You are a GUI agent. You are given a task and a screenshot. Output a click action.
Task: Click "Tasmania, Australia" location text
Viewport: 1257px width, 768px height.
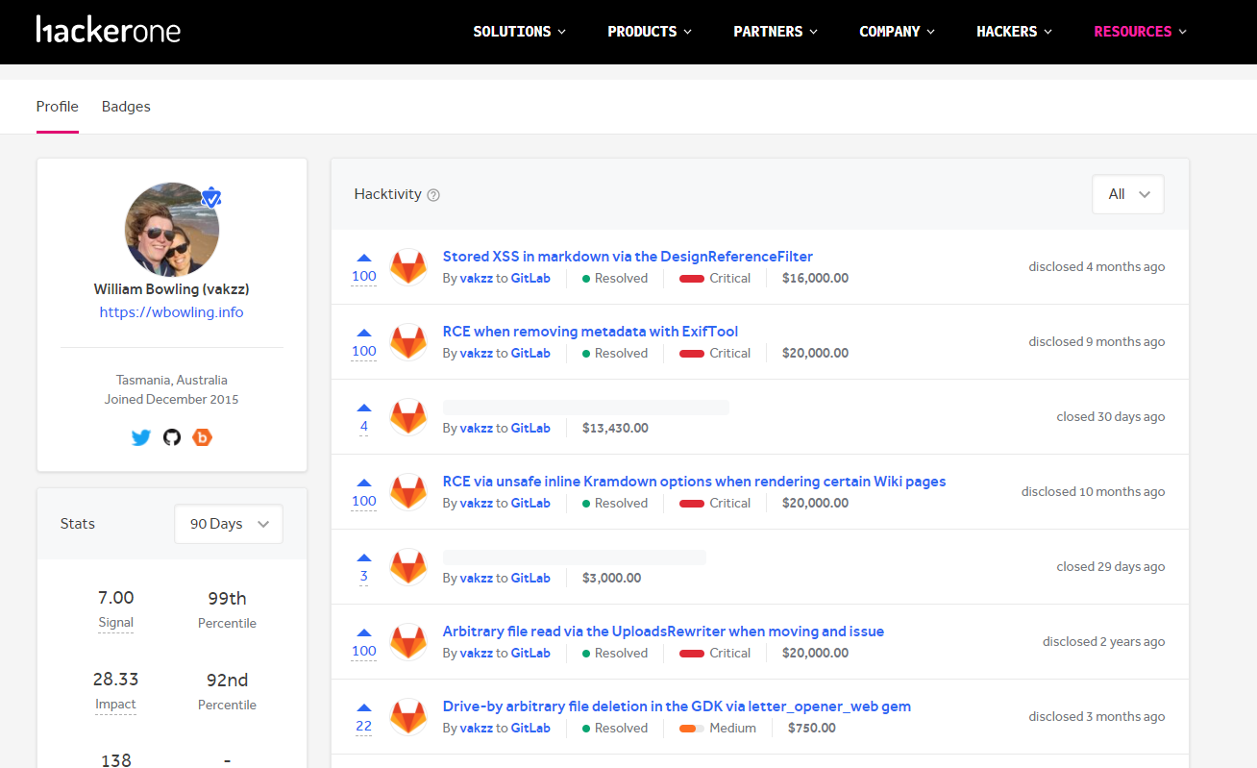(172, 381)
